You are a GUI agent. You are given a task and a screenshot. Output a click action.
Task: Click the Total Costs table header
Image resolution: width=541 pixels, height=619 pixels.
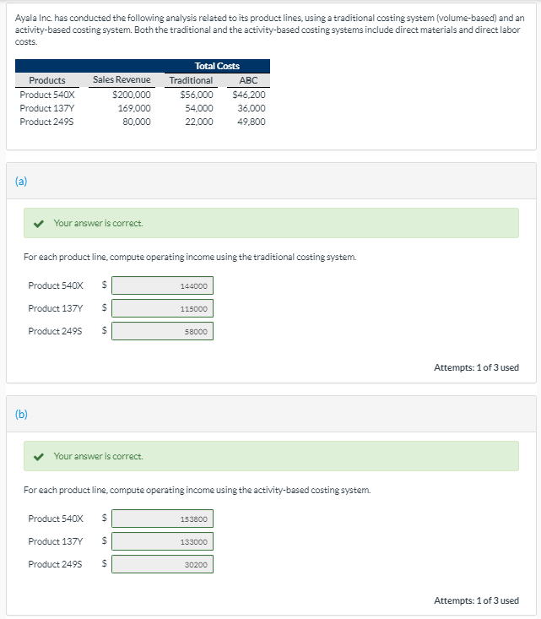(217, 66)
